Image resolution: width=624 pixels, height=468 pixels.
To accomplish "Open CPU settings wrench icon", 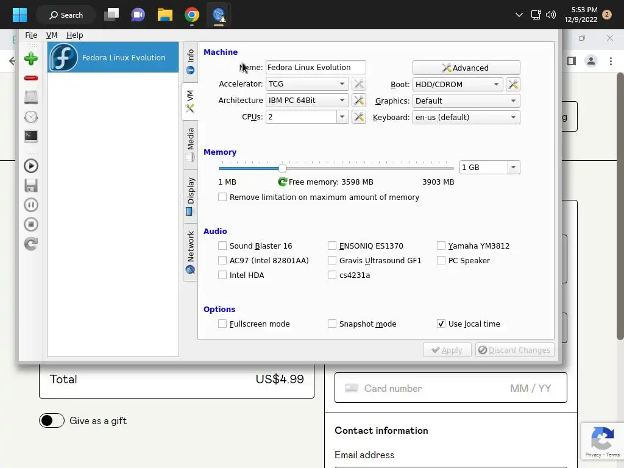I will 358,117.
